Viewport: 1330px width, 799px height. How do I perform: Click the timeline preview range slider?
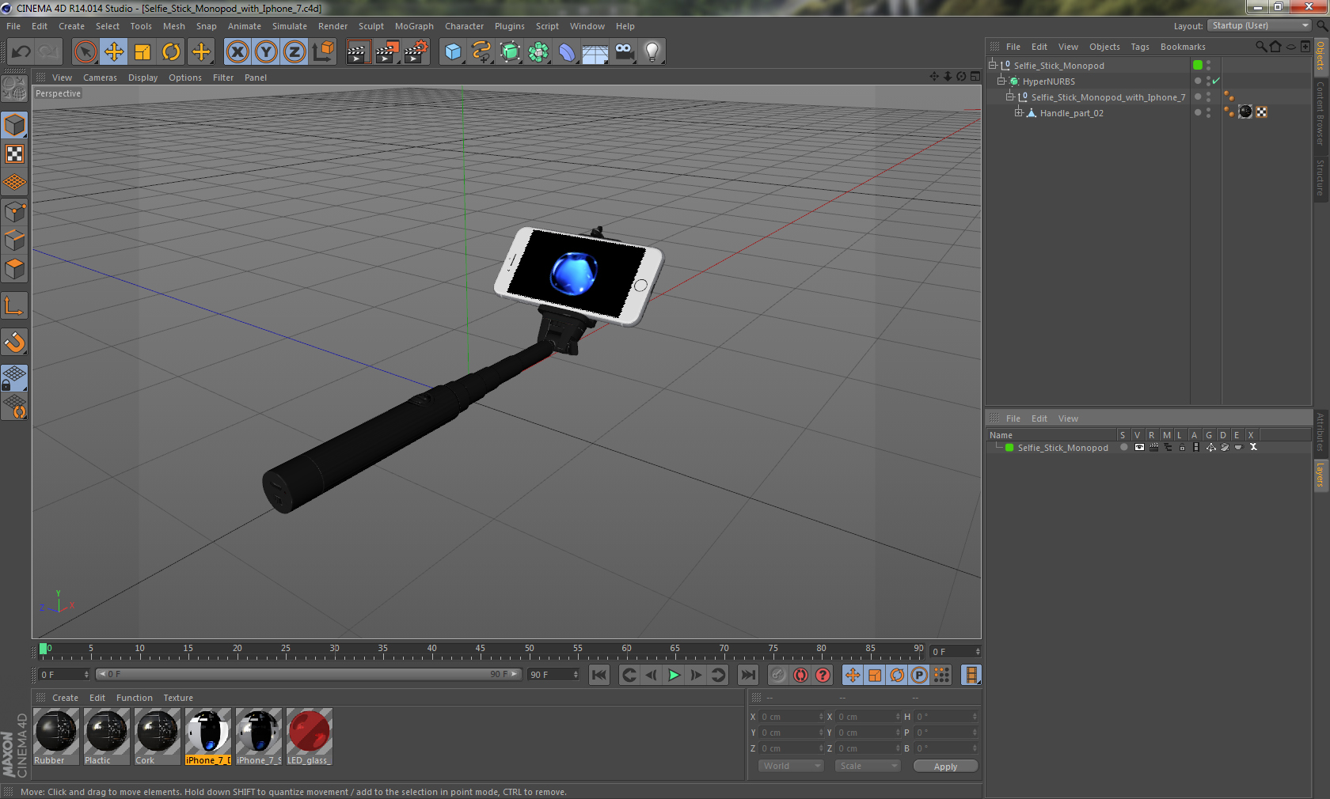pos(309,674)
